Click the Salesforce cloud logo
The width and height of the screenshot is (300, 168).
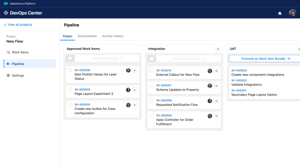tap(6, 3)
